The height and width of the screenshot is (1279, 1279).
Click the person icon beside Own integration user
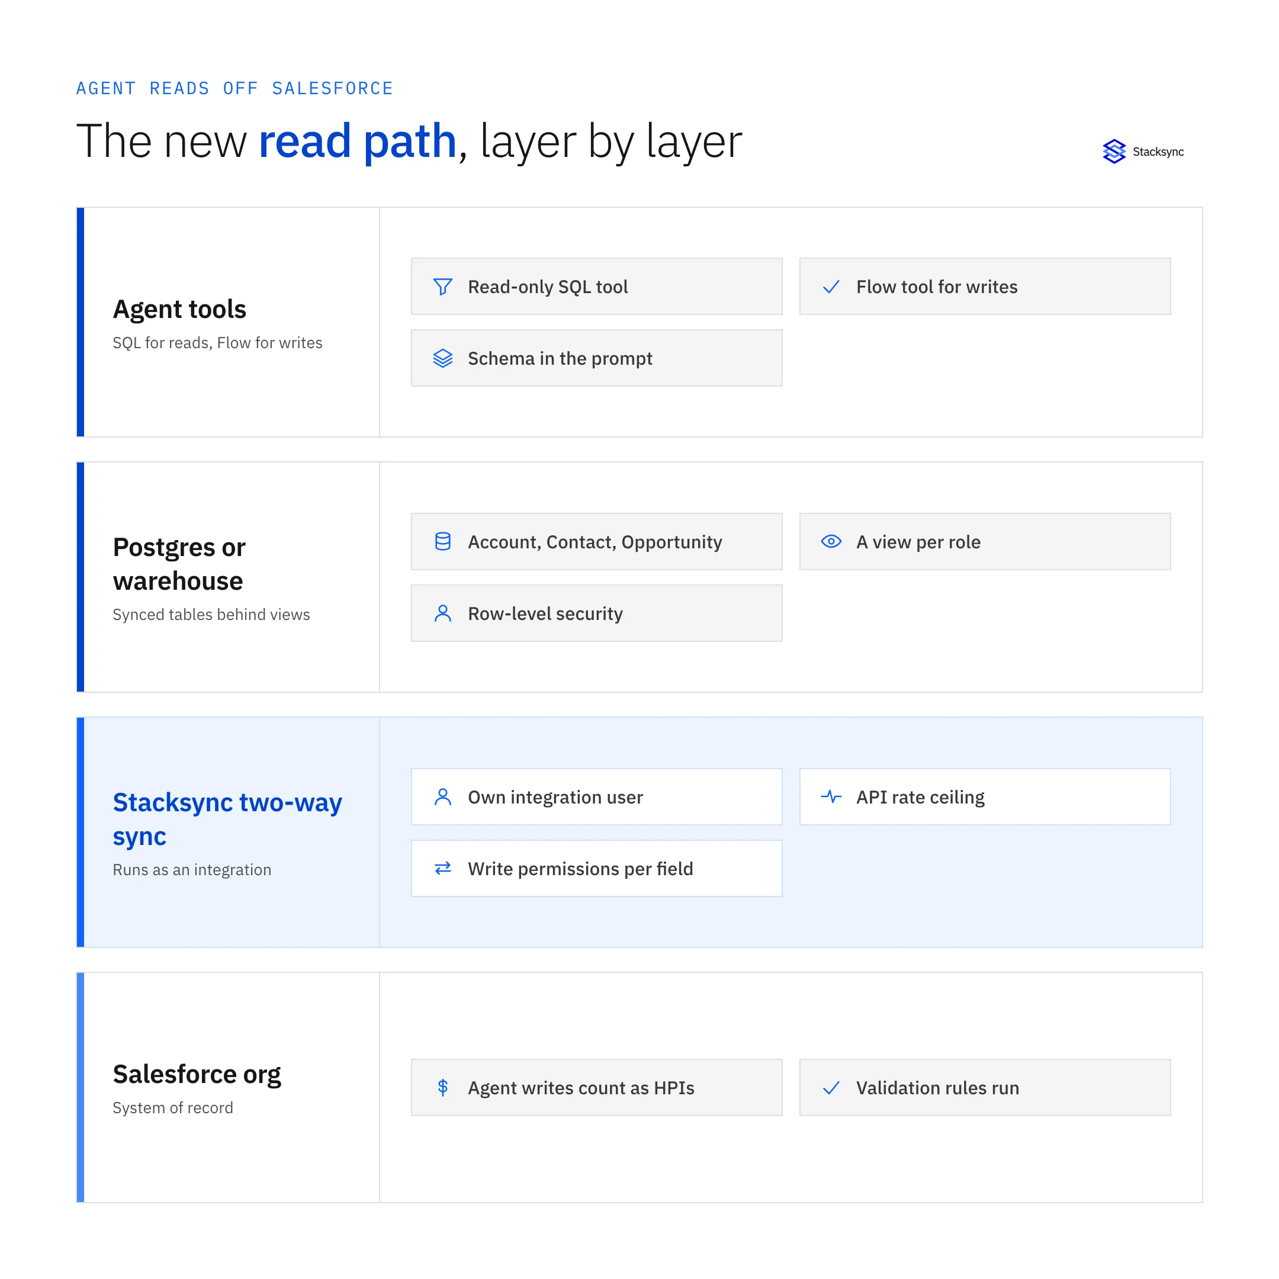tap(443, 797)
